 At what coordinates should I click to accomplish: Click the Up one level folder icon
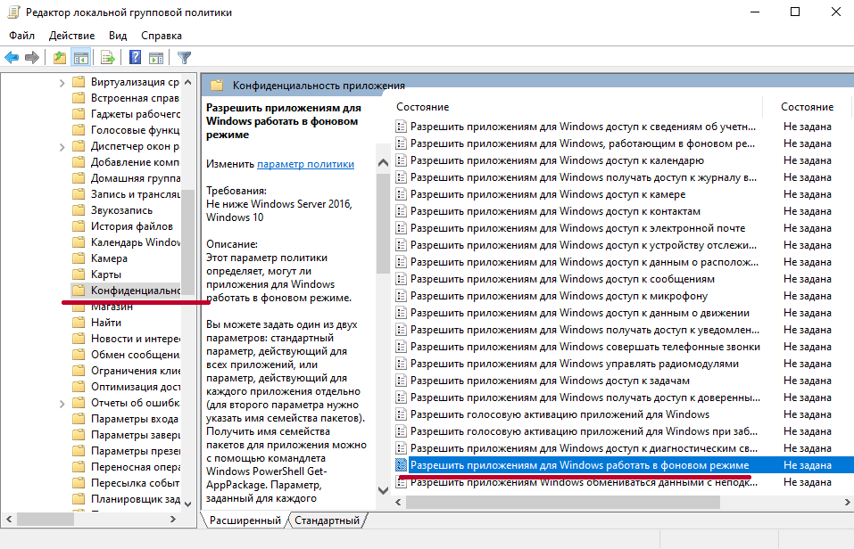tap(60, 57)
